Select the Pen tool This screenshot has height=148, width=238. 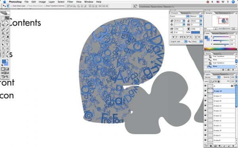pos(3,48)
